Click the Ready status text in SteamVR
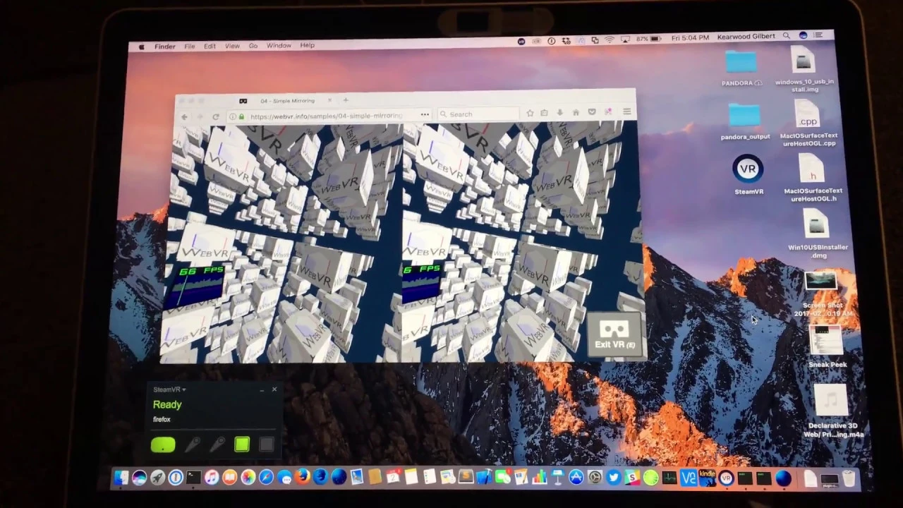903x508 pixels. (167, 404)
